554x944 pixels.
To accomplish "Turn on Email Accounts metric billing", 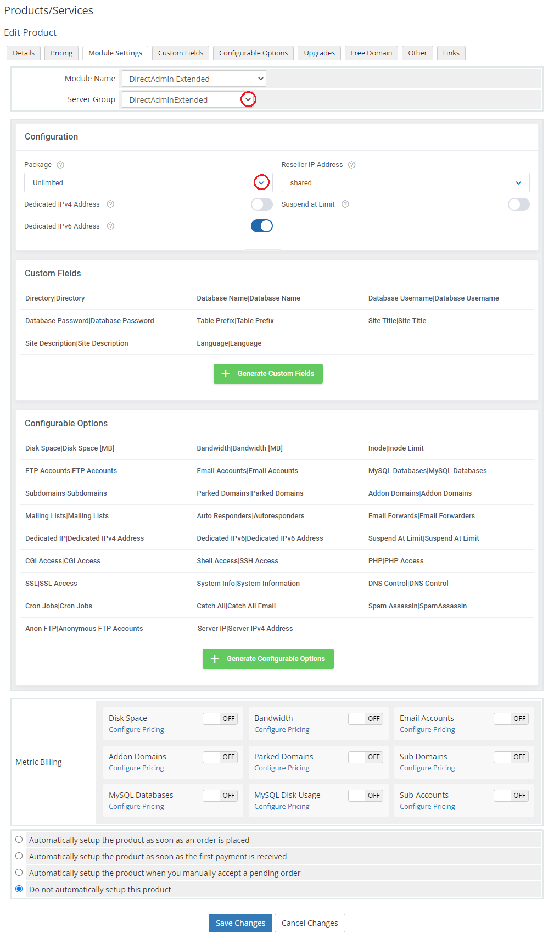I will (x=511, y=719).
